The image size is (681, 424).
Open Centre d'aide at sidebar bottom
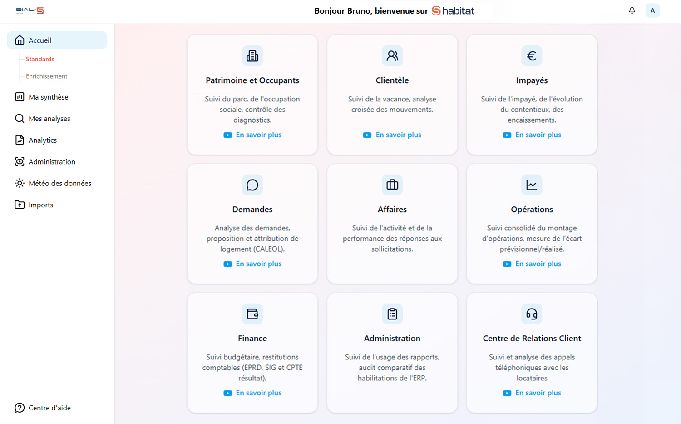point(49,408)
